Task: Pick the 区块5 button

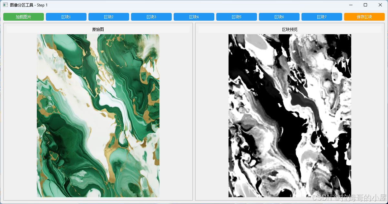Action: [237, 17]
